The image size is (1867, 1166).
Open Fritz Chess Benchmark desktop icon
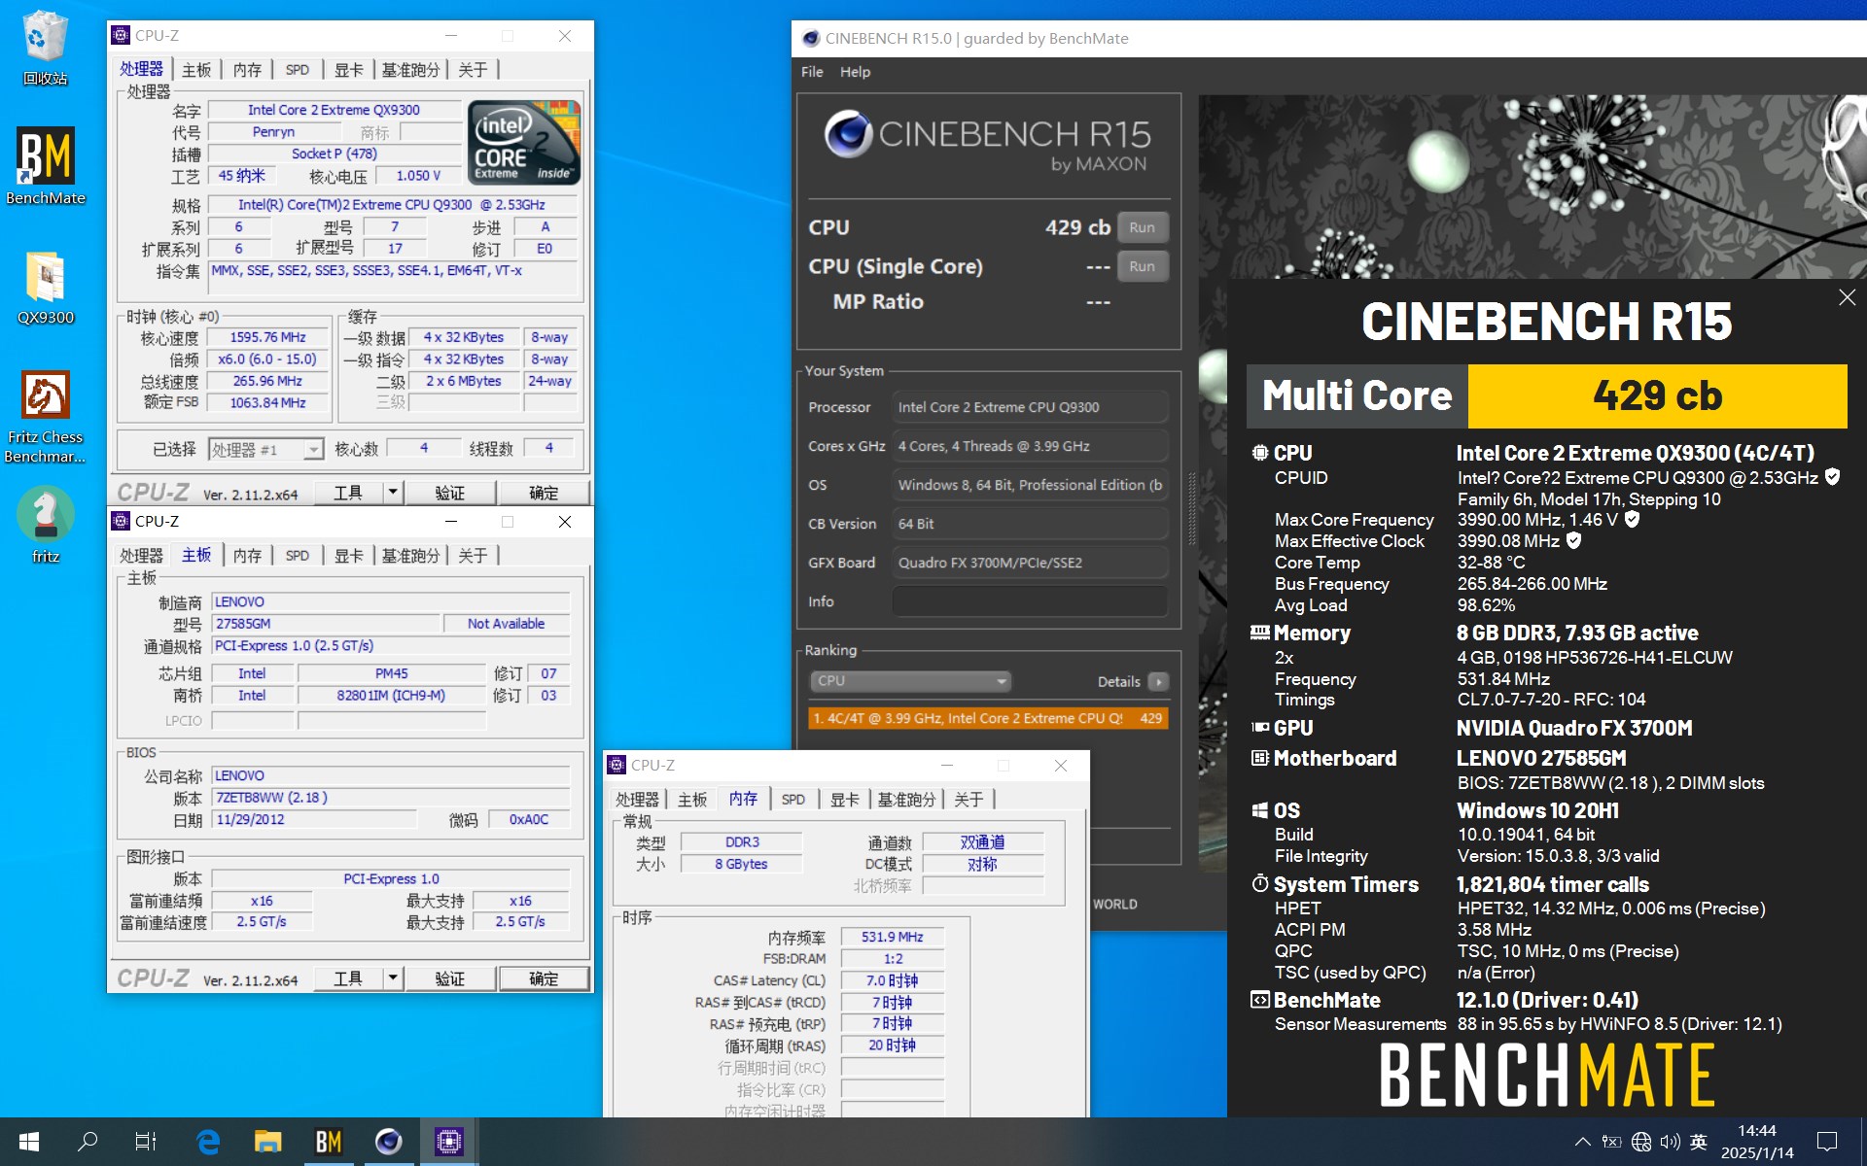pyautogui.click(x=45, y=418)
